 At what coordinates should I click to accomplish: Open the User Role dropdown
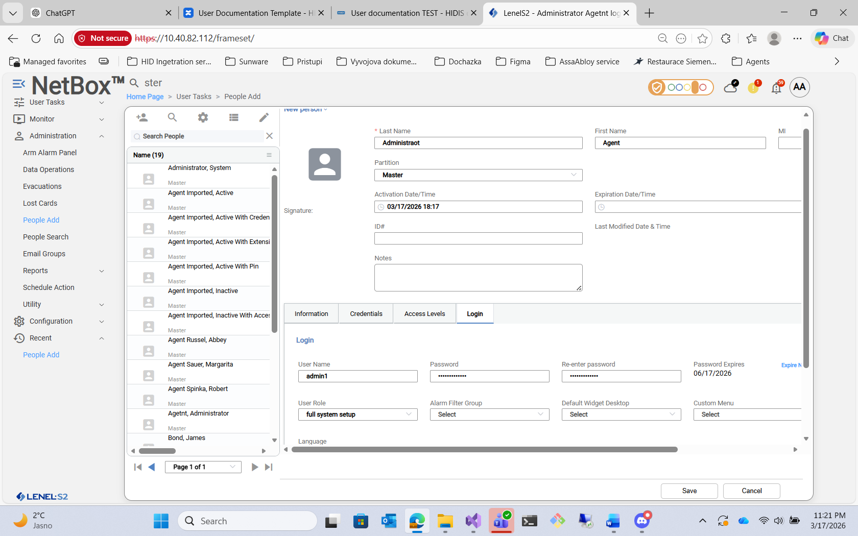click(x=357, y=415)
